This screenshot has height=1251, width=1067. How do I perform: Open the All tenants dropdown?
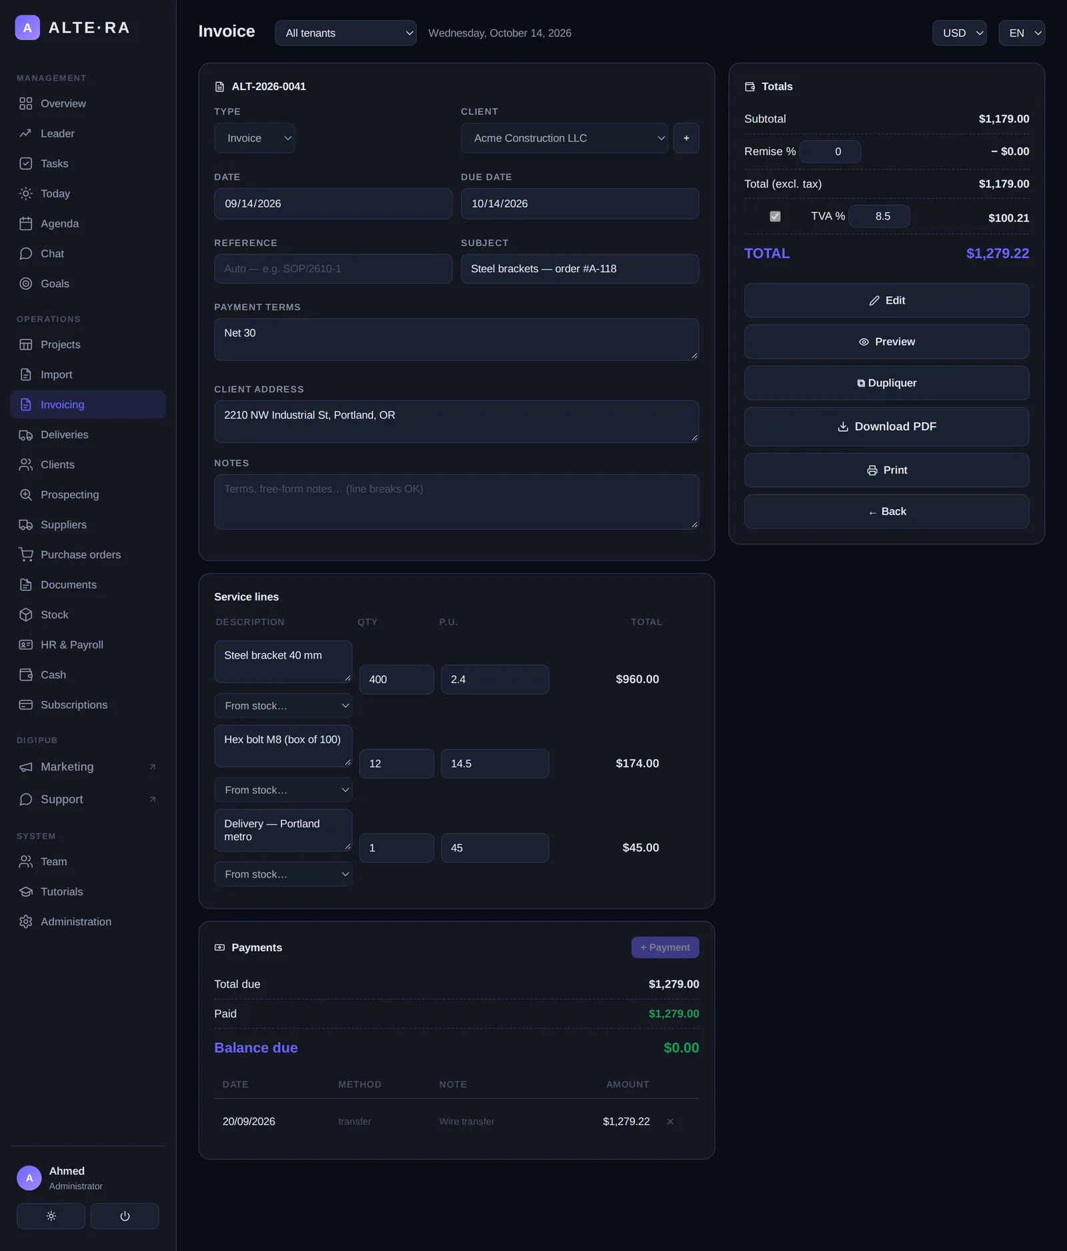[x=345, y=33]
